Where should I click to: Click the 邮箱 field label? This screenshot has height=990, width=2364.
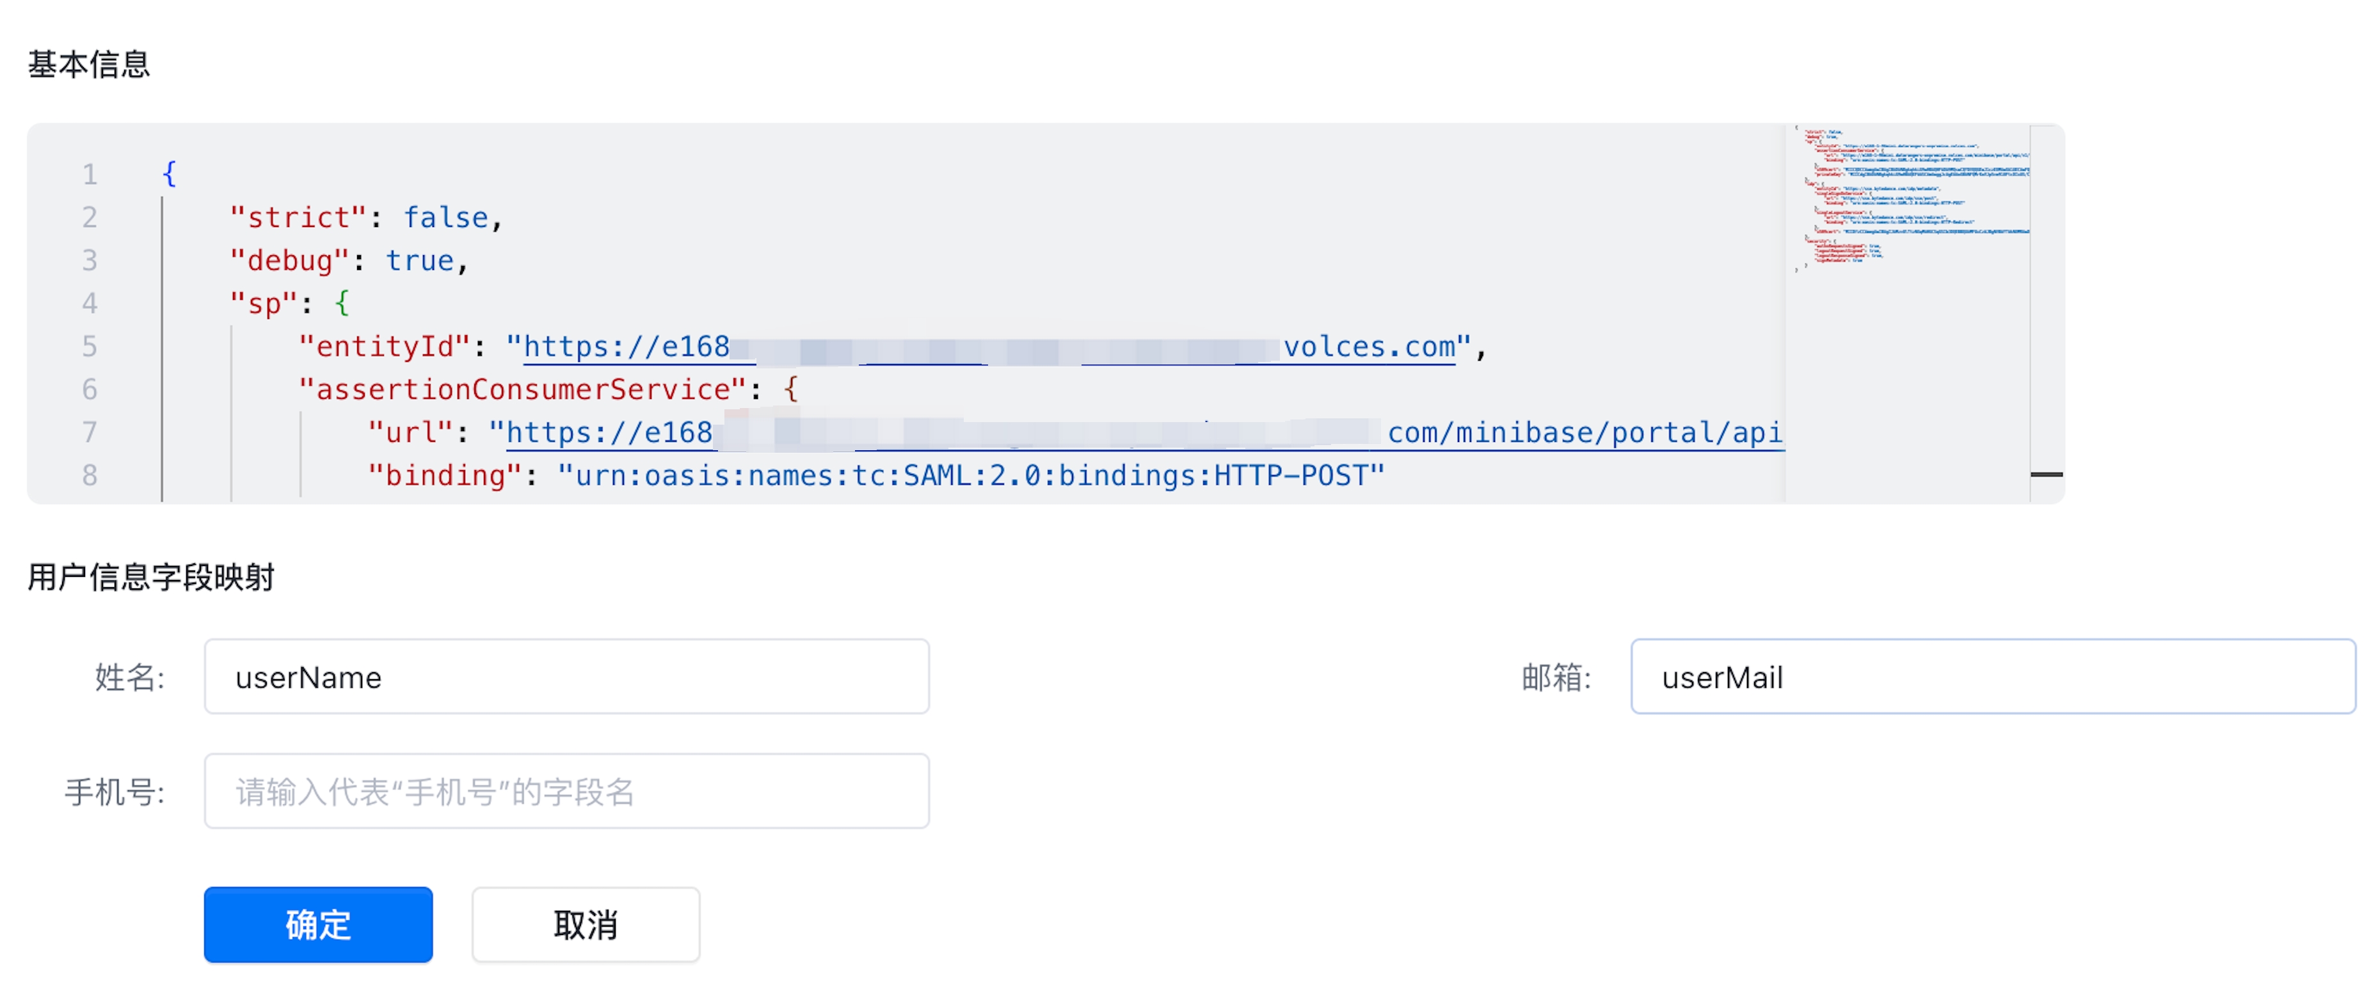1556,677
